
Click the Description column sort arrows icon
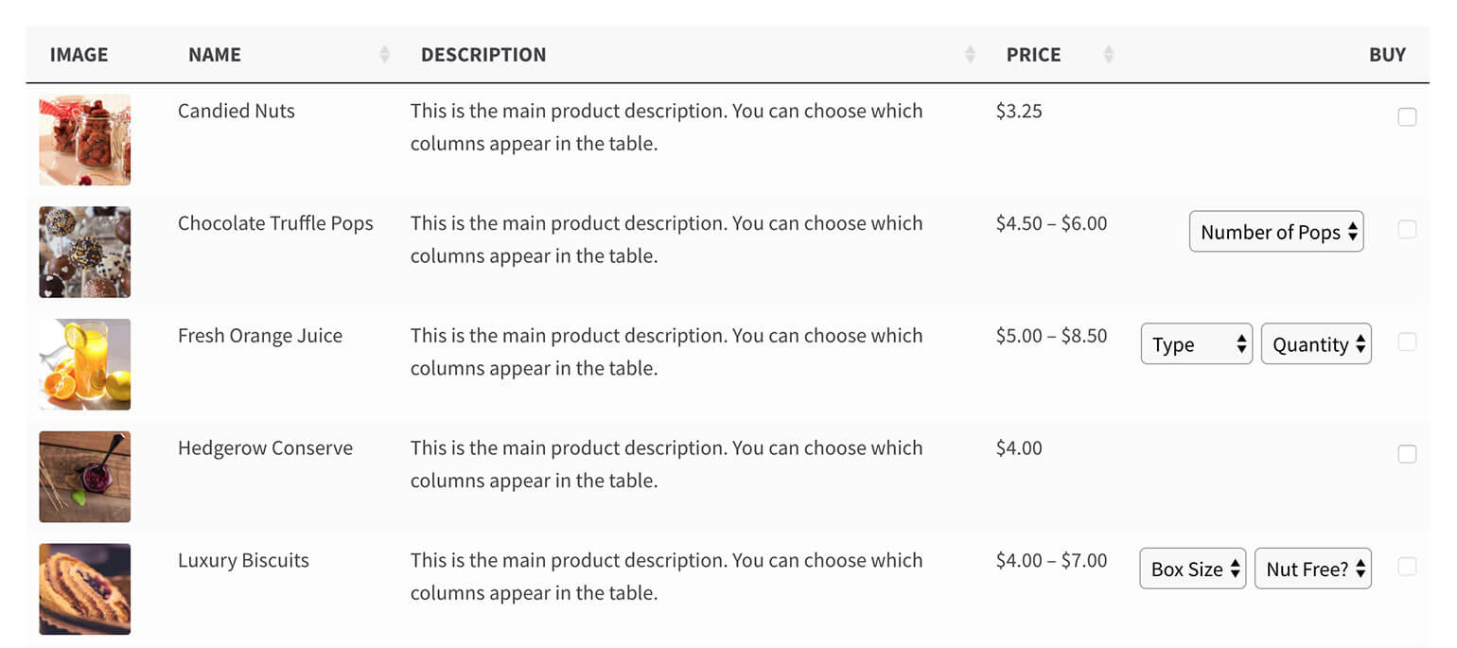pos(970,55)
